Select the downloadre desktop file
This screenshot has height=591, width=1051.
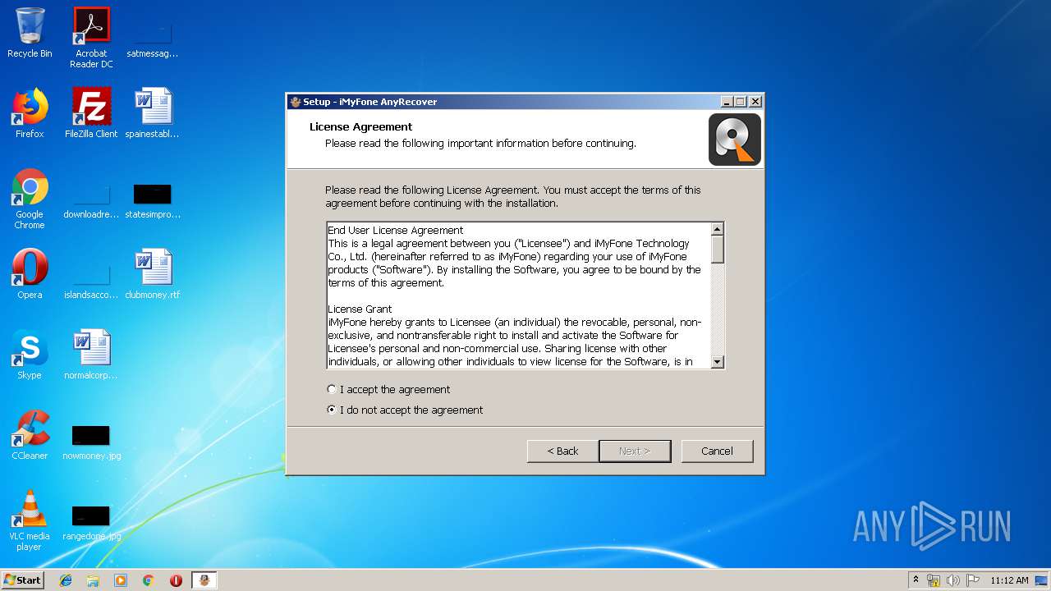click(91, 202)
